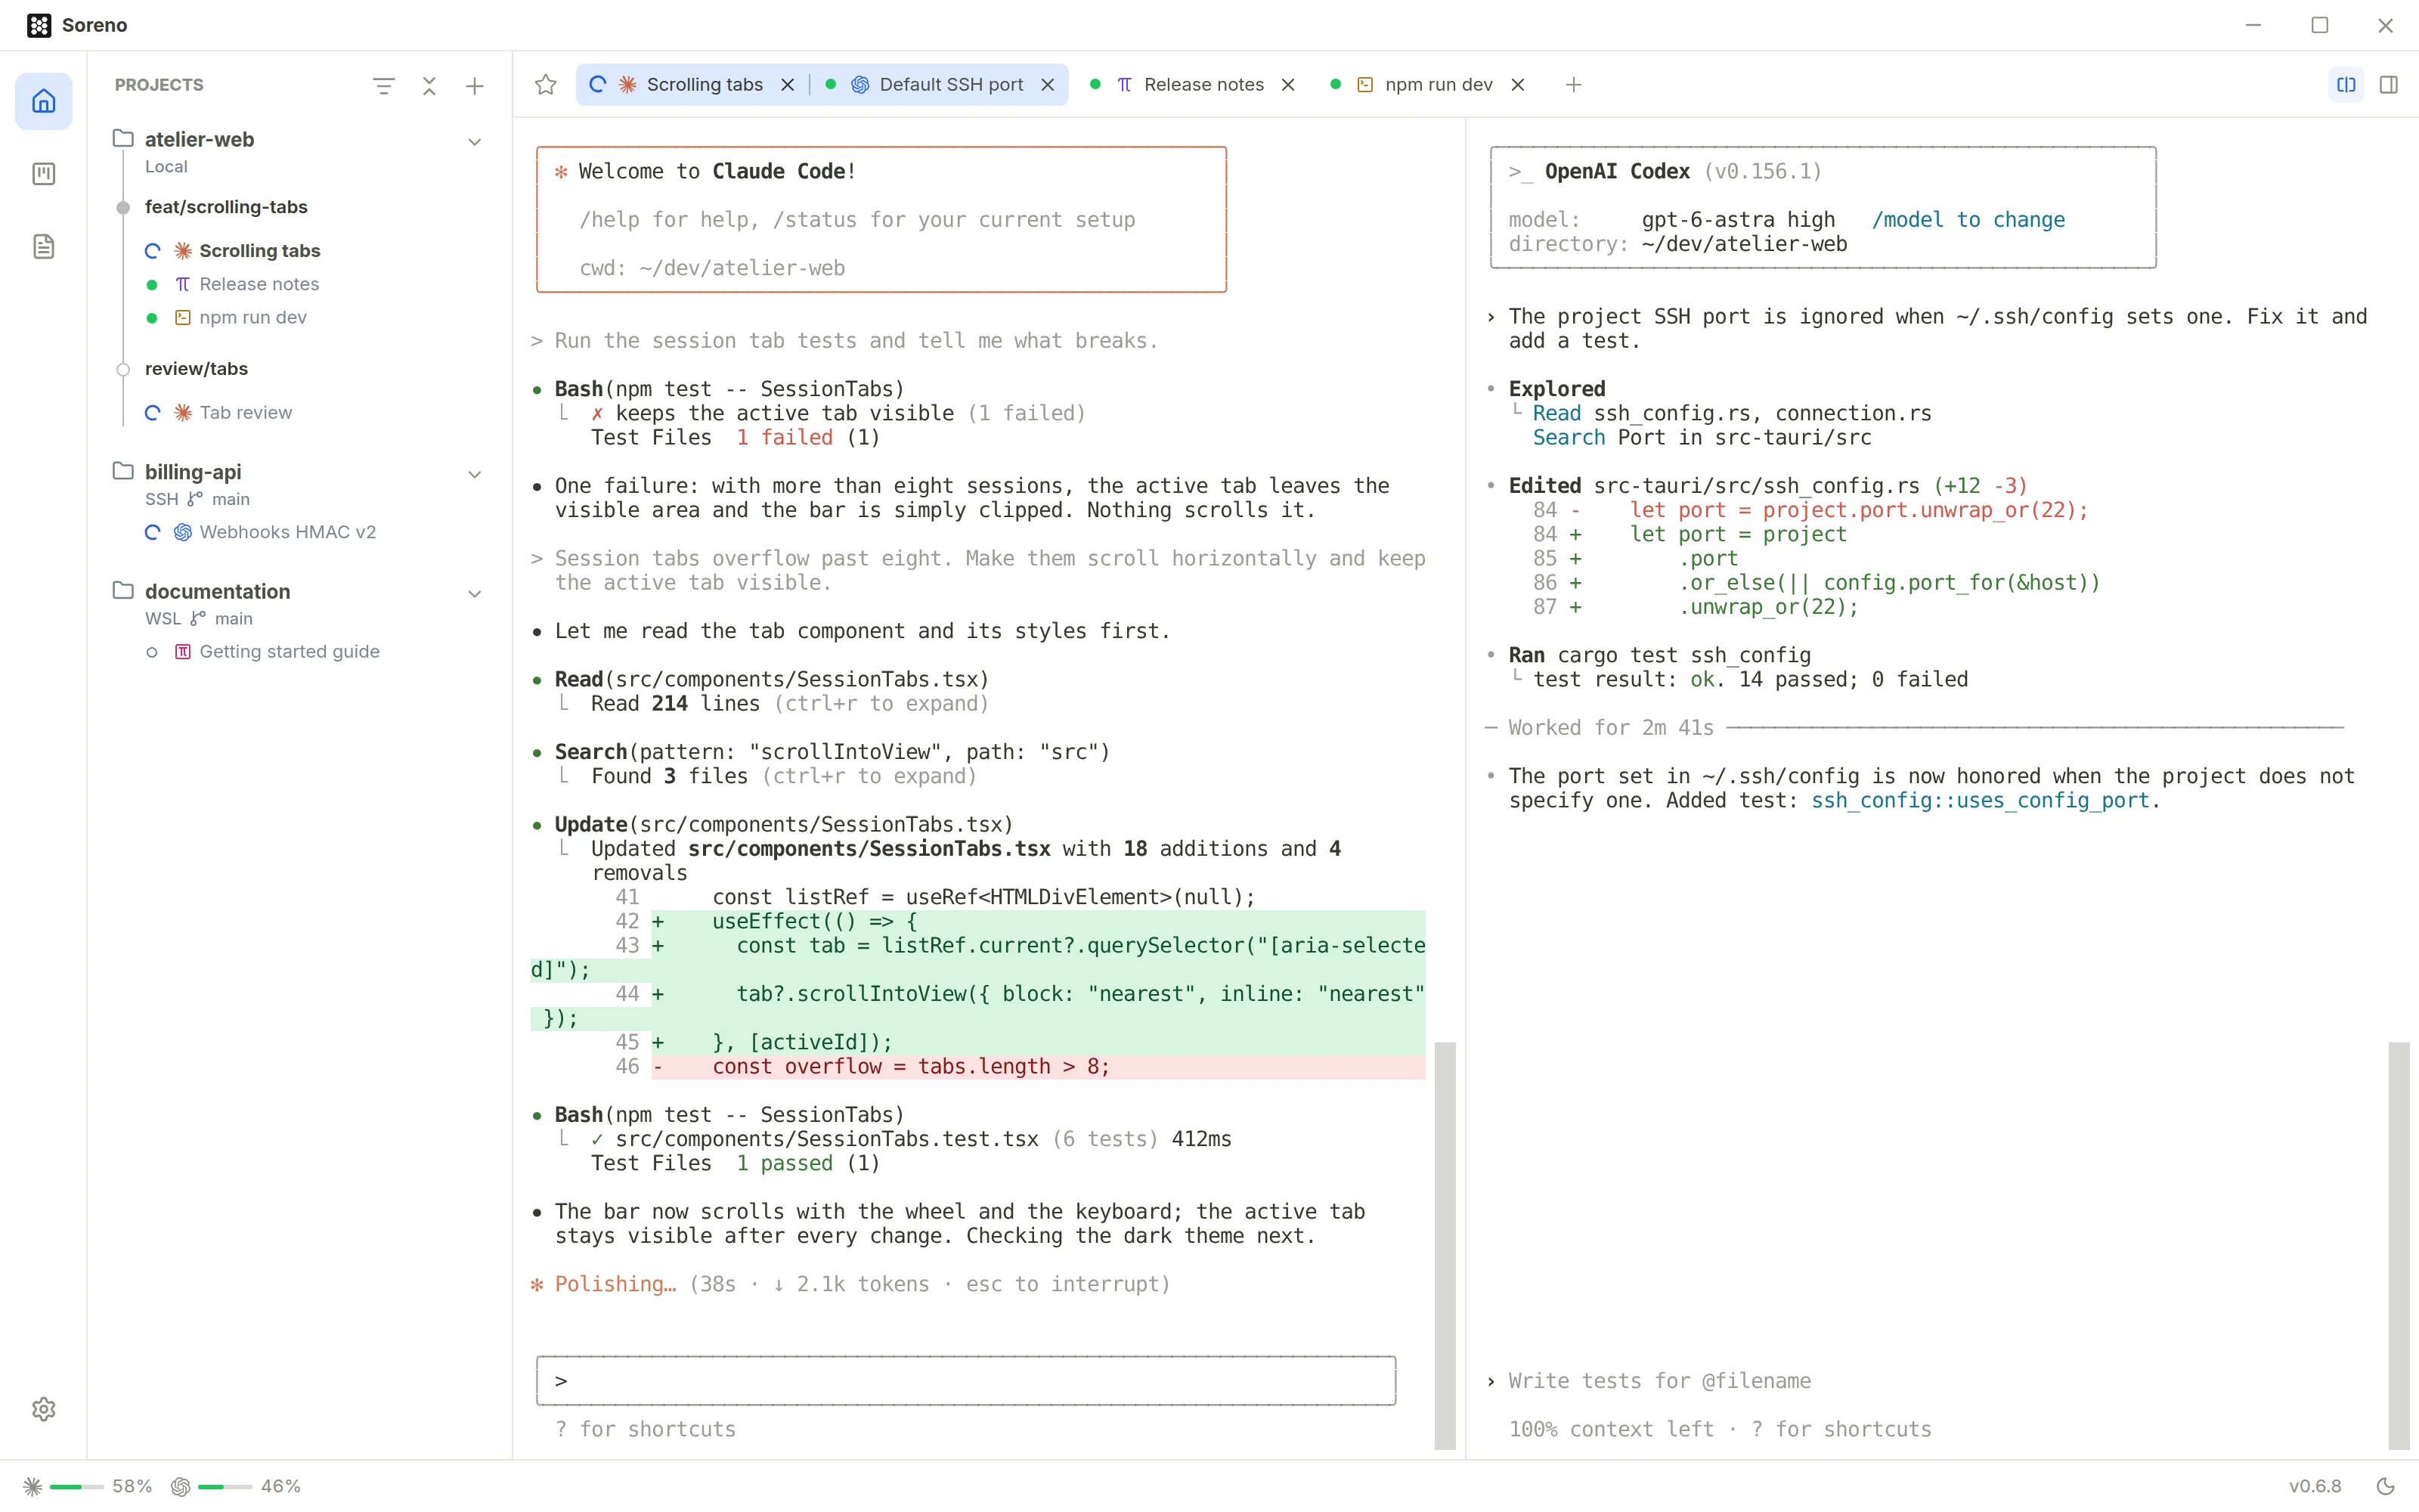The height and width of the screenshot is (1512, 2419).
Task: Toggle dark theme moon icon
Action: point(2386,1486)
